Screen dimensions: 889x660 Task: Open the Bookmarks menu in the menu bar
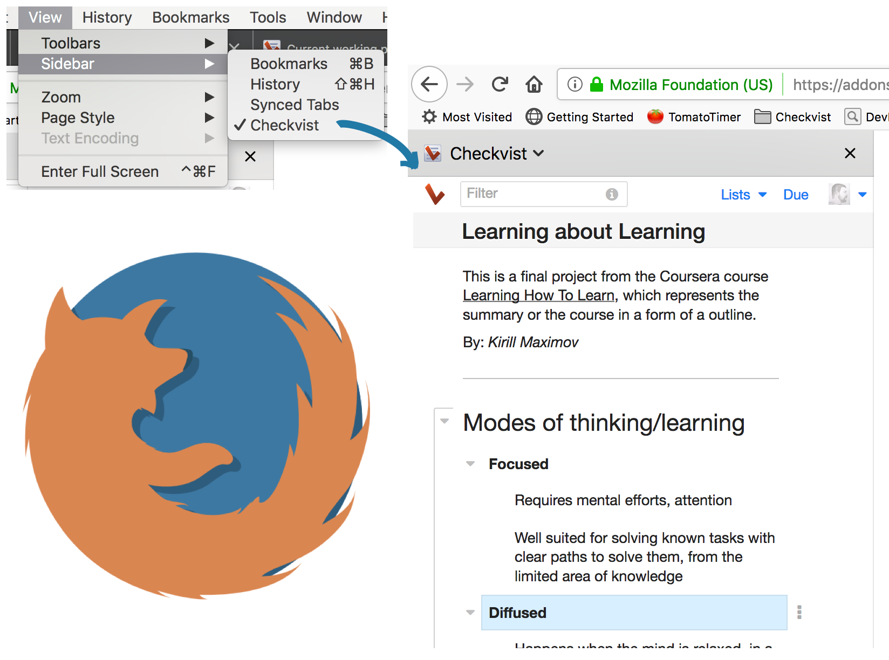(191, 17)
